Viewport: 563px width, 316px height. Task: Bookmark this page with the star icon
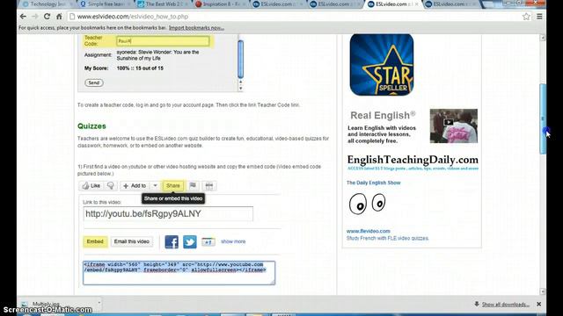click(526, 17)
